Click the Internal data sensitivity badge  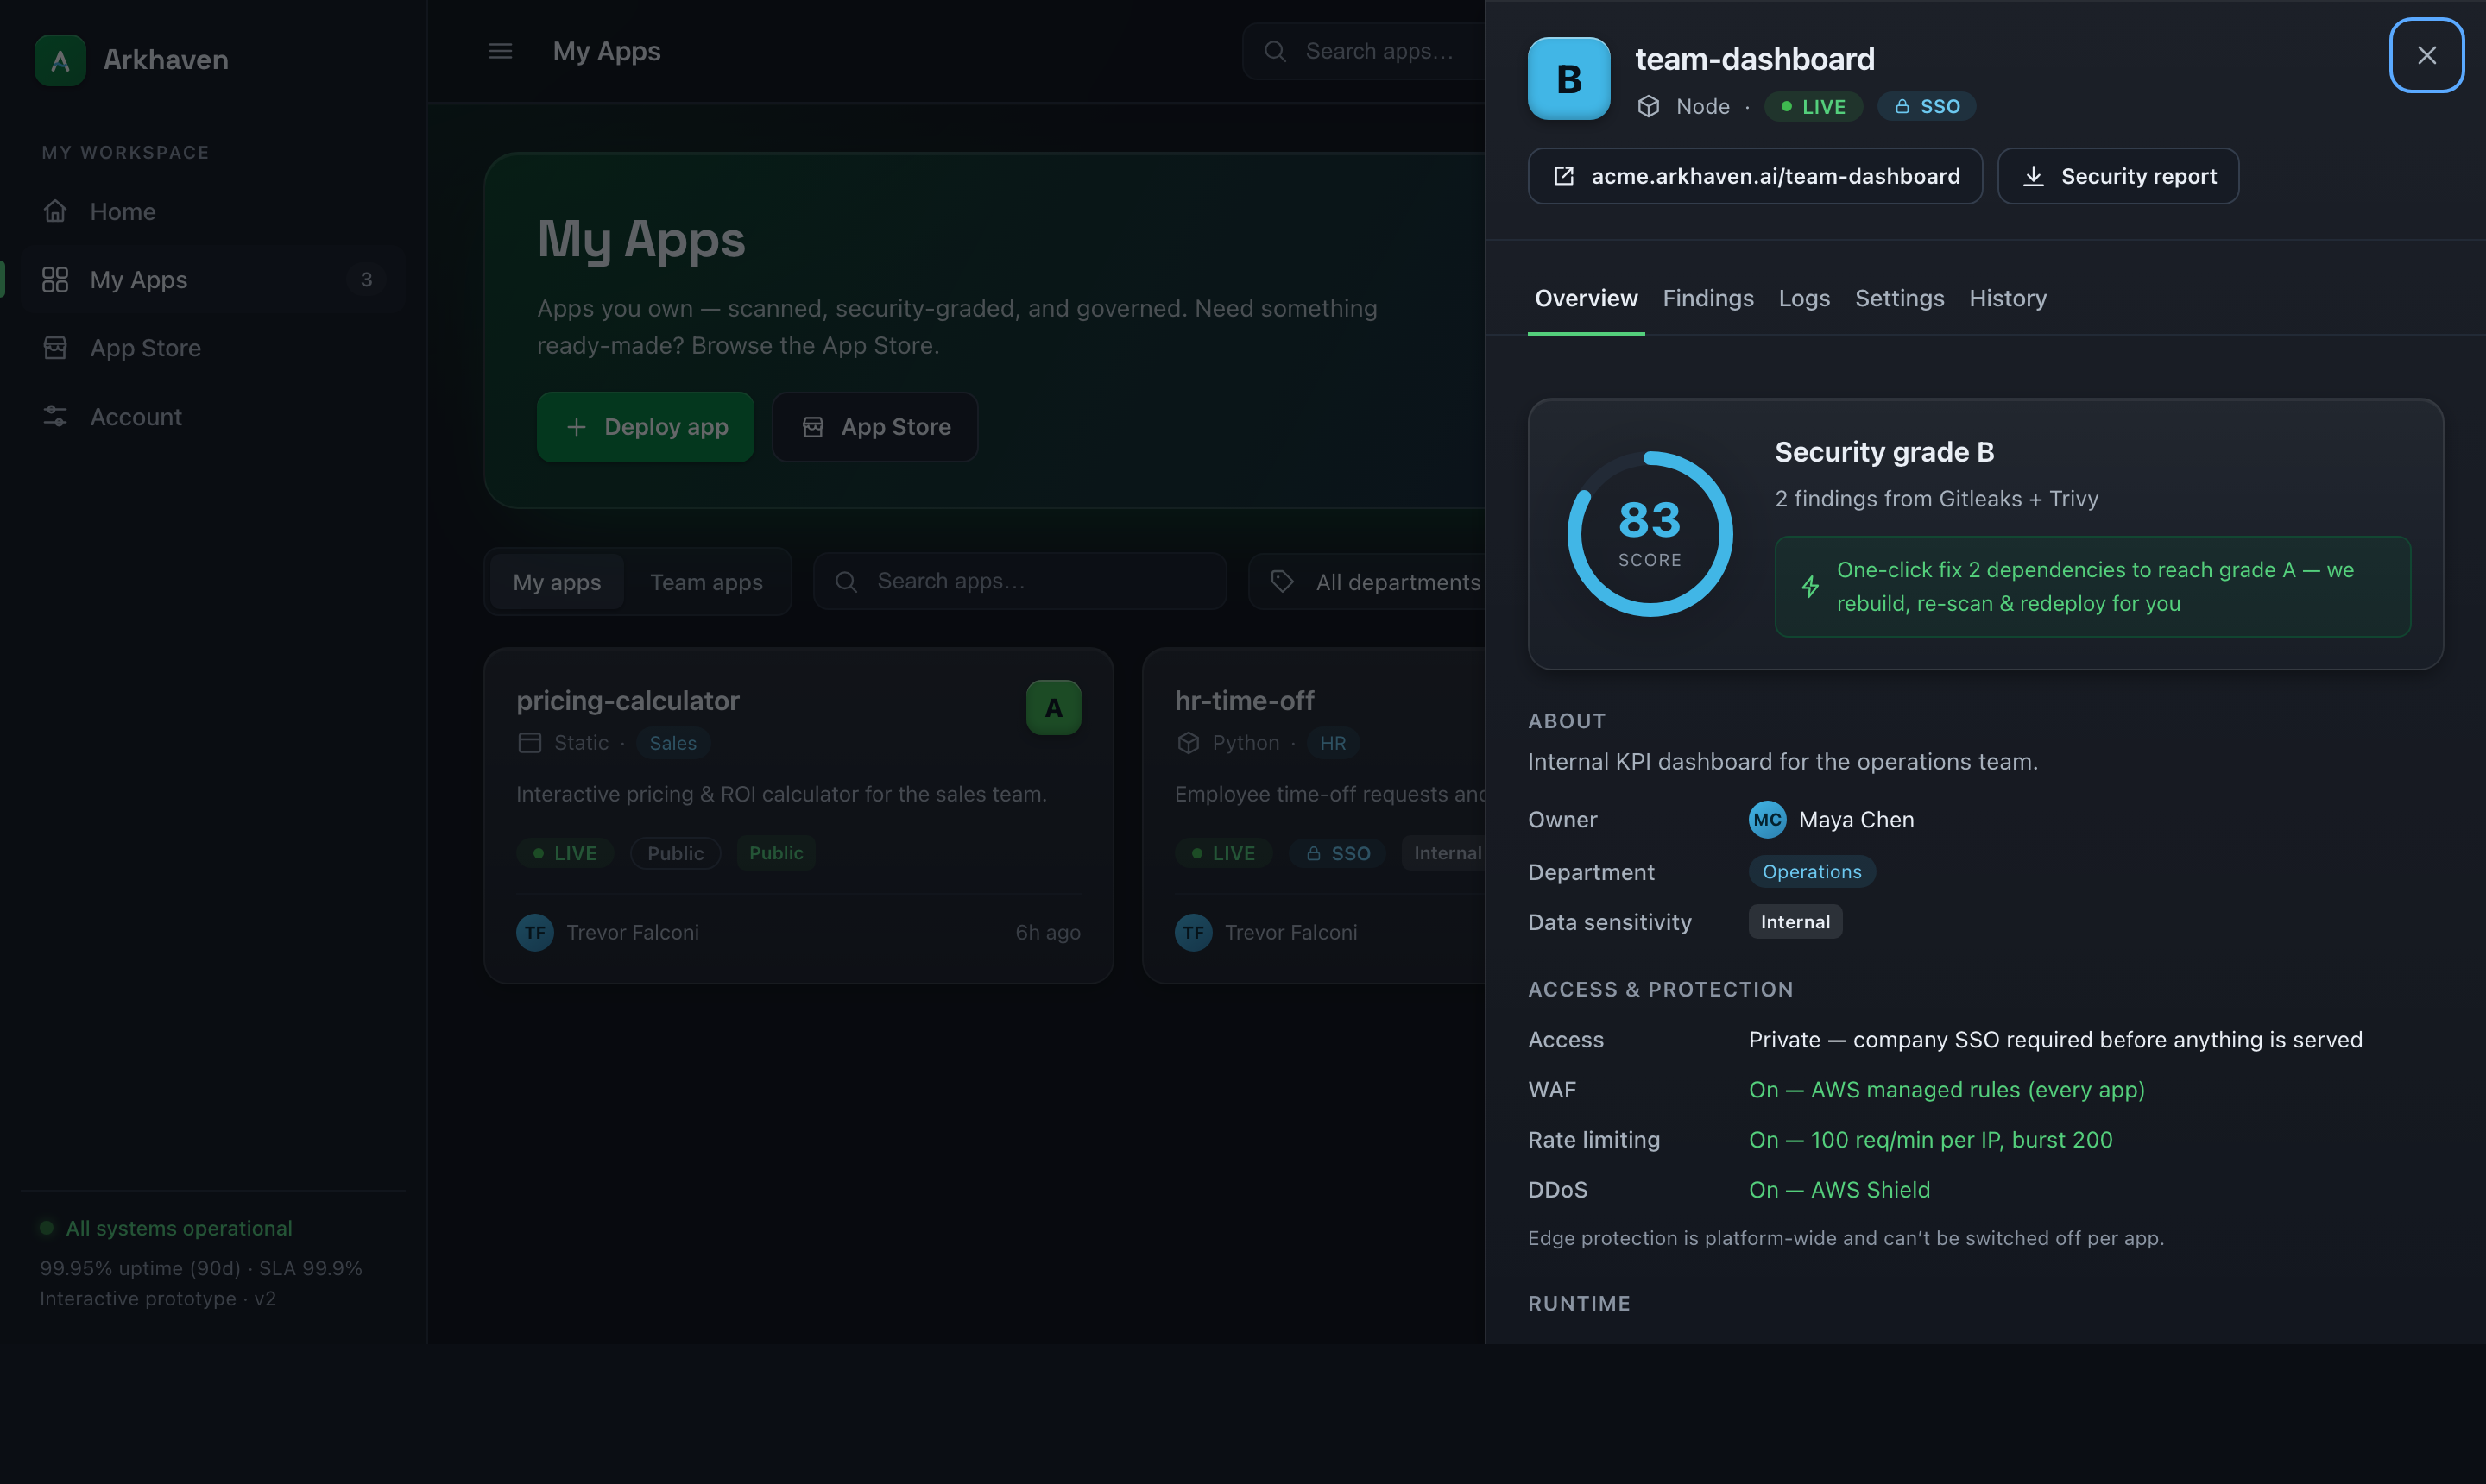coord(1795,922)
